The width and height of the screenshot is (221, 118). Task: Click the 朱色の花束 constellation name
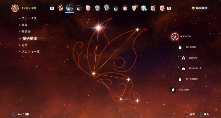tap(186, 37)
